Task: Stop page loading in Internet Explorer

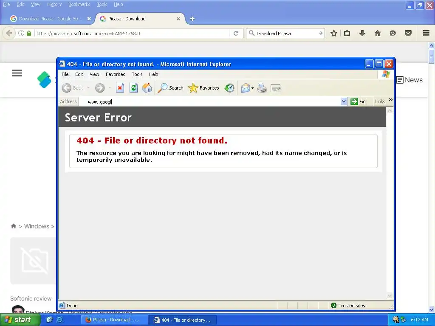Action: point(120,88)
